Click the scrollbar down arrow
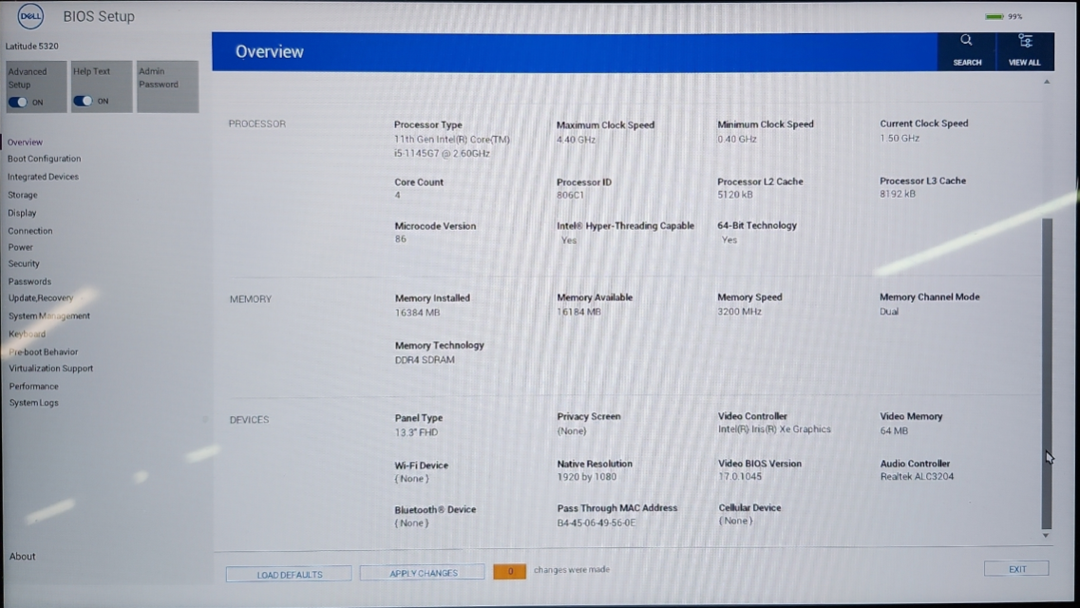Screen dimensions: 1080x608 pyautogui.click(x=1046, y=536)
